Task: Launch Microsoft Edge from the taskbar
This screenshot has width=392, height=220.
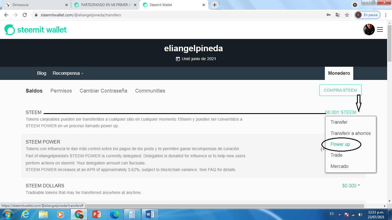Action: click(114, 214)
